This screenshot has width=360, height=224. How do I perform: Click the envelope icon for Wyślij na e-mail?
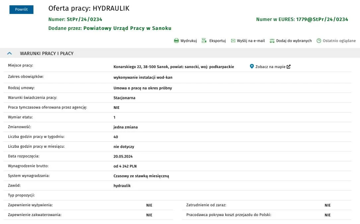pyautogui.click(x=233, y=41)
